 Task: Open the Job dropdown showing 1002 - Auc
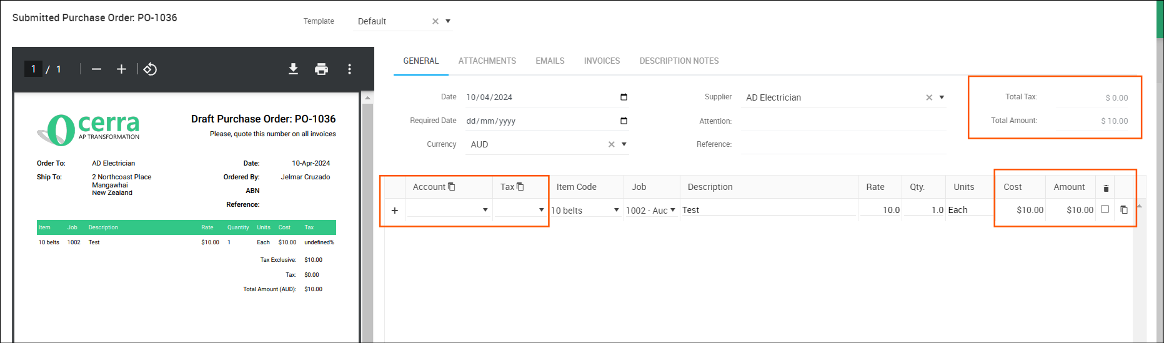pyautogui.click(x=673, y=210)
